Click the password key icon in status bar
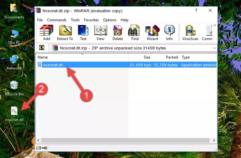This screenshot has width=241, height=158. [x=45, y=148]
